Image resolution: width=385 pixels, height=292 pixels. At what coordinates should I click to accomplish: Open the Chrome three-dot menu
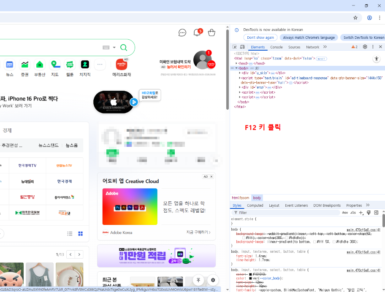tap(380, 18)
